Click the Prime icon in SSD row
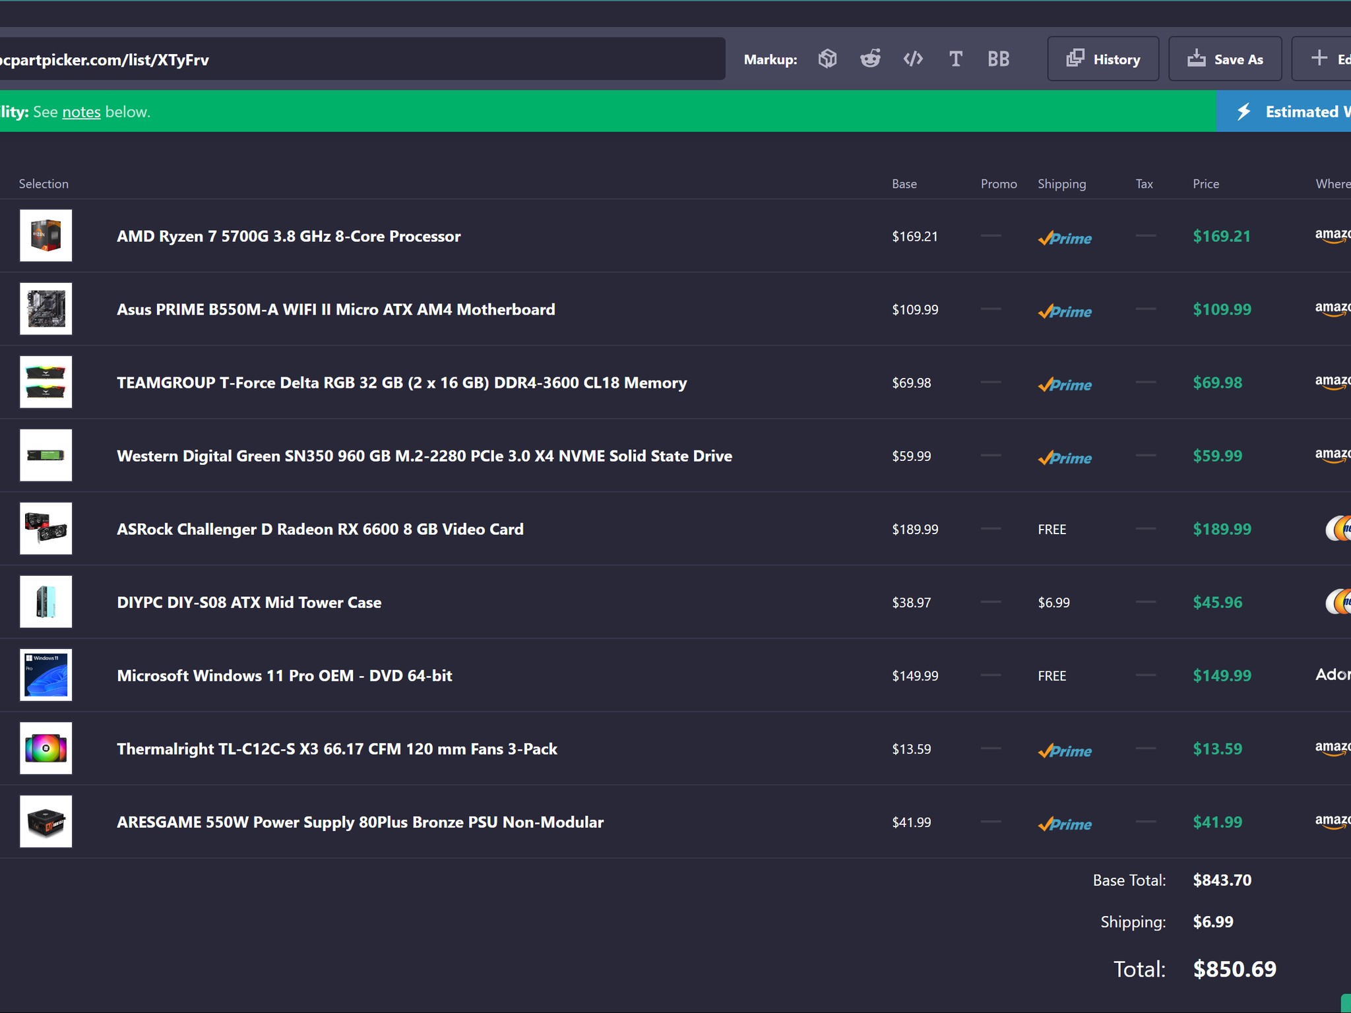The image size is (1351, 1013). coord(1065,458)
